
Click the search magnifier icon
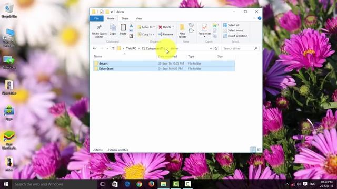256,49
